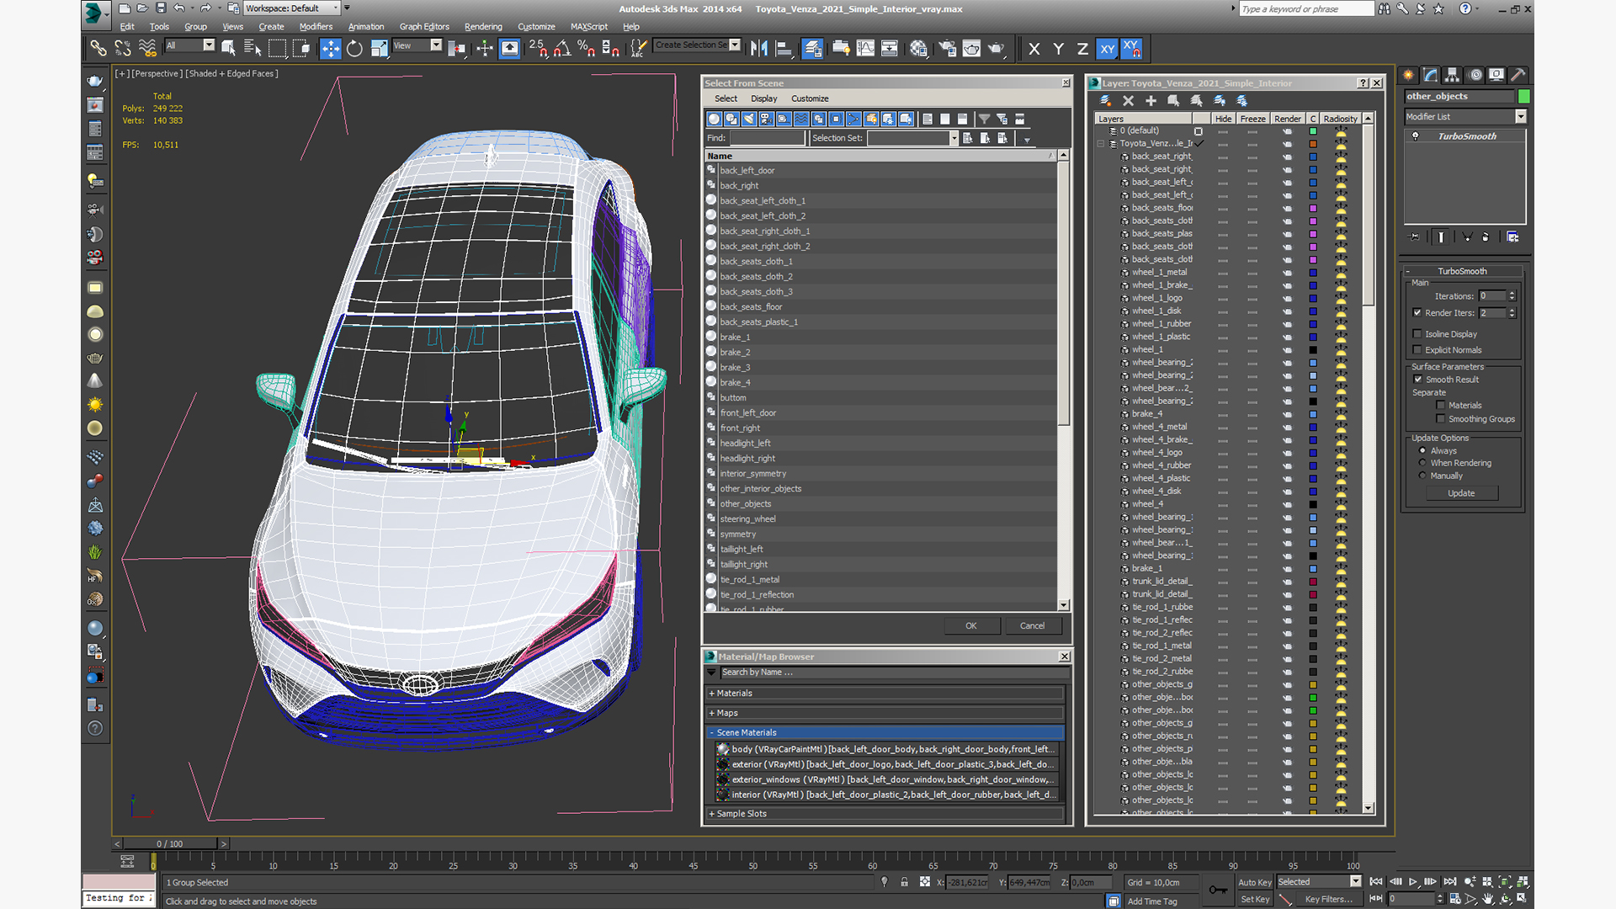Click color swatch of 0 (default) layer
The height and width of the screenshot is (909, 1616).
[1312, 131]
